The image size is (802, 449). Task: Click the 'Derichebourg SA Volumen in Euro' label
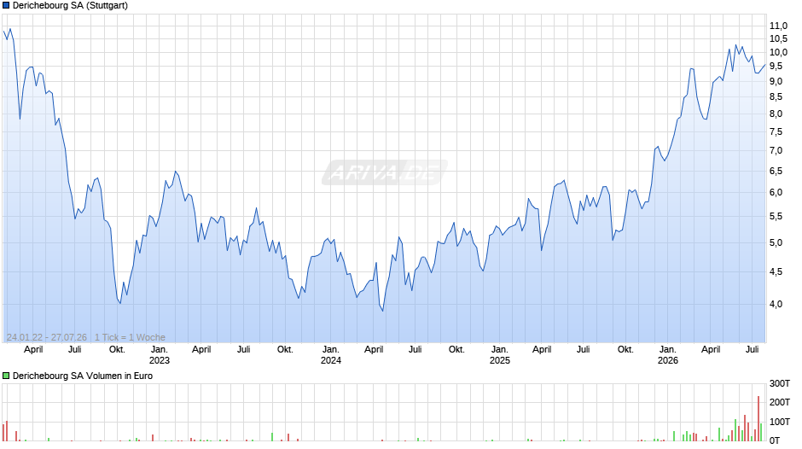[83, 376]
